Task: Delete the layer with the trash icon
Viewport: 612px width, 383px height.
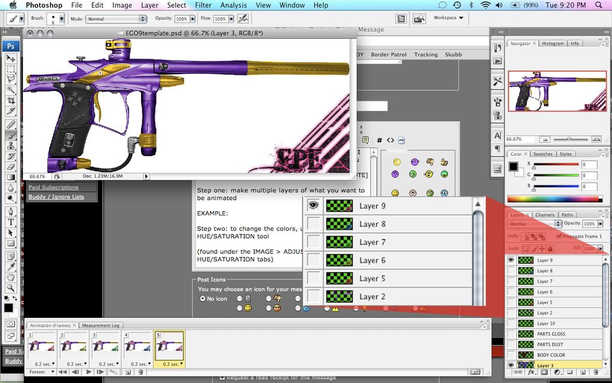Action: click(595, 372)
